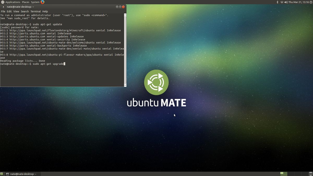The image size is (313, 176).
Task: Open the terminal Edit menu
Action: click(9, 11)
